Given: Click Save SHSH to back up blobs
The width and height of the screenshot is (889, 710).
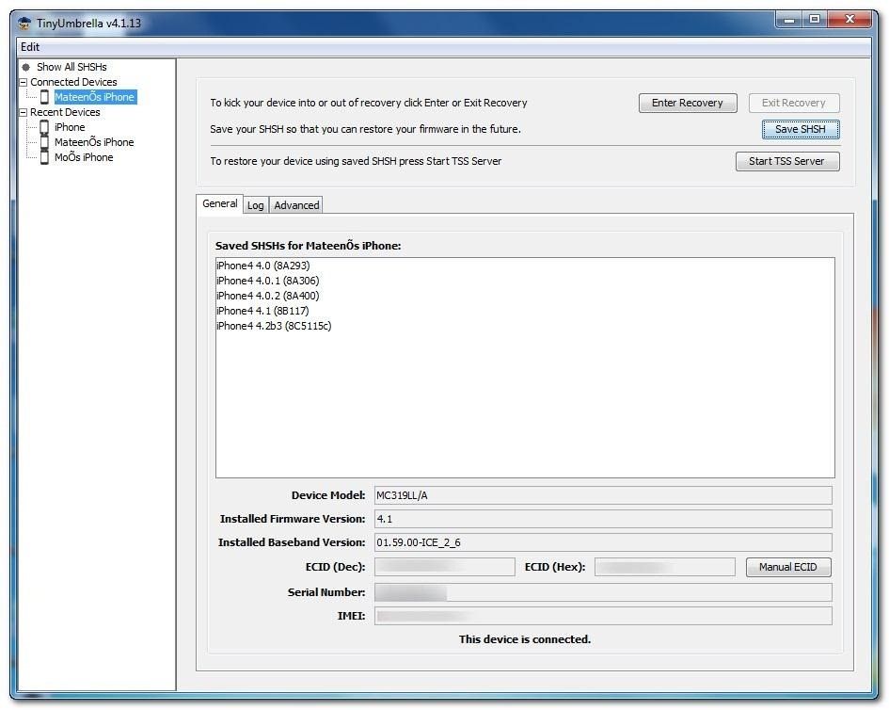Looking at the screenshot, I should (800, 129).
